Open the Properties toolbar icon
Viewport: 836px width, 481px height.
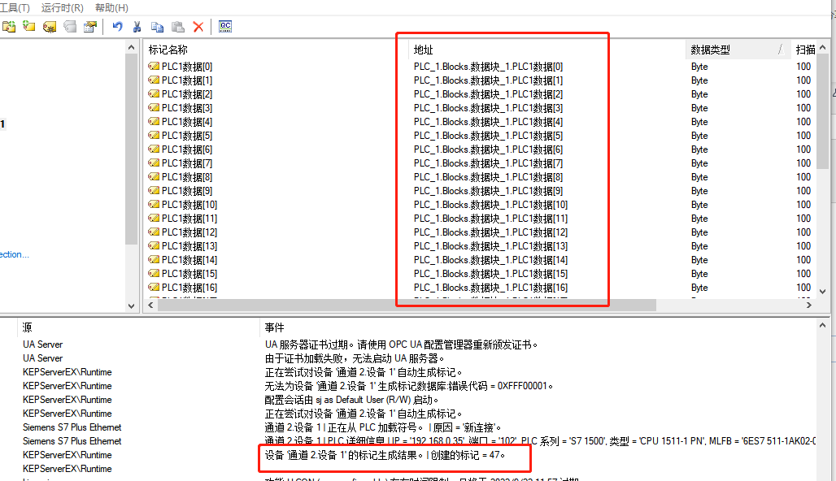90,27
